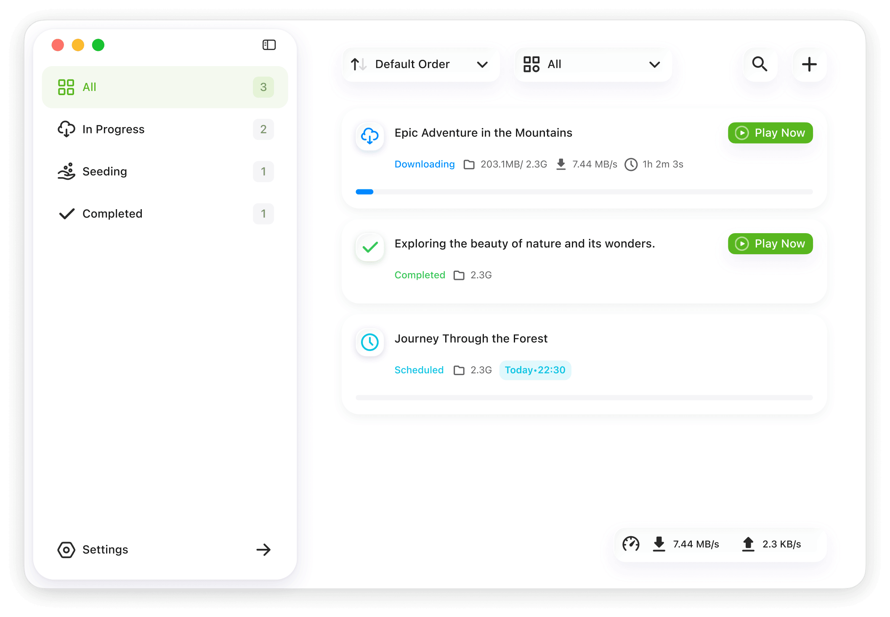Switch to In Progress downloads
Image resolution: width=890 pixels, height=617 pixels.
coord(165,129)
